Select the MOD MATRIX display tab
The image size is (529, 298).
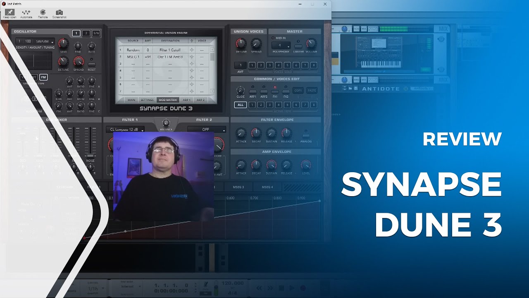168,100
